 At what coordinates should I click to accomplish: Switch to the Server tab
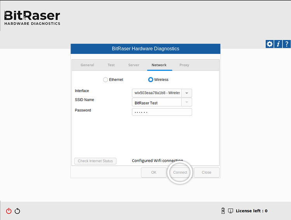(134, 65)
